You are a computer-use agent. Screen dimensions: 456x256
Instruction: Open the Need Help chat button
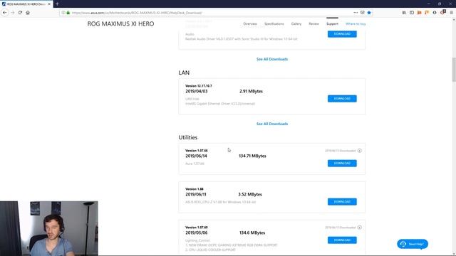click(413, 244)
